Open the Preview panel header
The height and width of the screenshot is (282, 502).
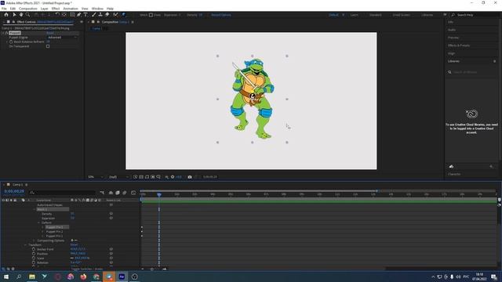click(x=453, y=38)
